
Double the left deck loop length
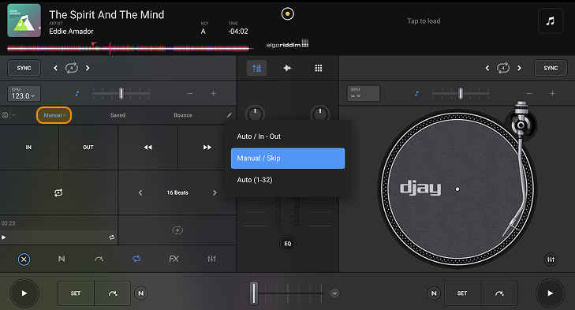click(x=88, y=68)
